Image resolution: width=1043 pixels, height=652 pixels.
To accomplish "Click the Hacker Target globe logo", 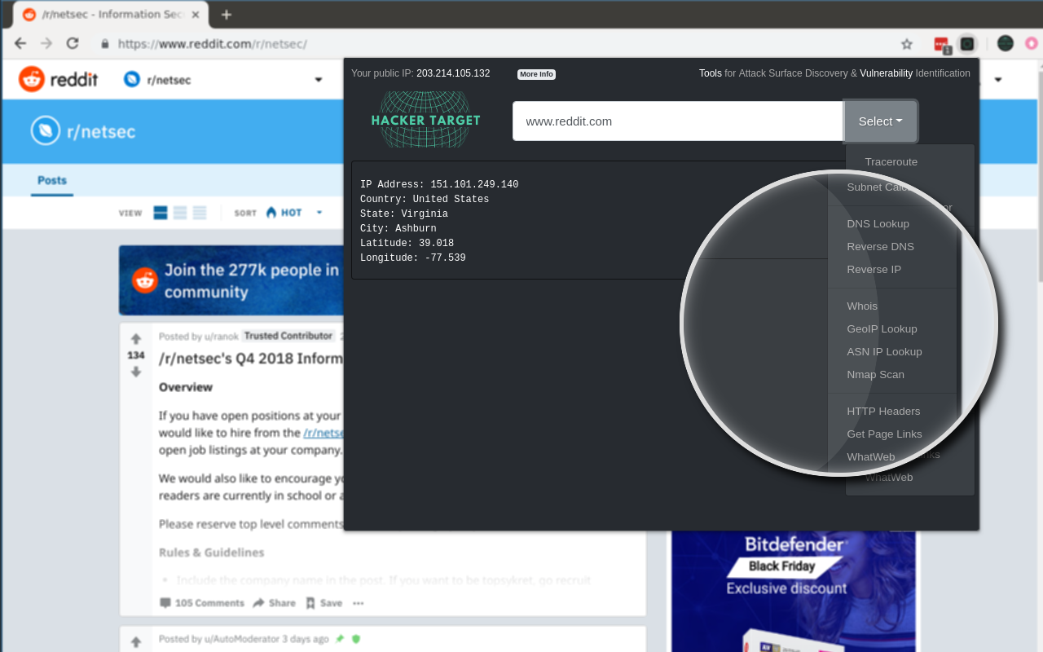I will pos(425,118).
